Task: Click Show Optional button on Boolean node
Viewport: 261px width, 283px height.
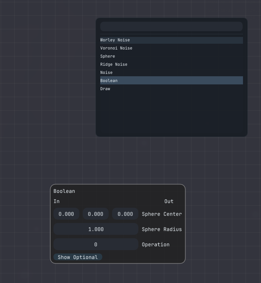Action: click(78, 257)
